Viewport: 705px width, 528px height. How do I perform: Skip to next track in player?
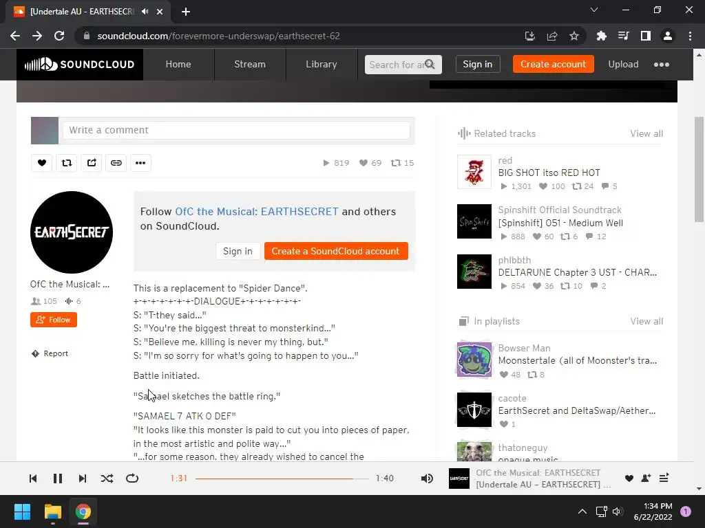point(83,478)
